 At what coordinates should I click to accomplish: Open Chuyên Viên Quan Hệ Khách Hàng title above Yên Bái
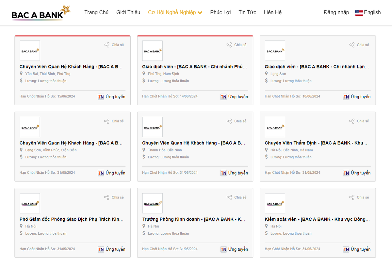point(71,66)
